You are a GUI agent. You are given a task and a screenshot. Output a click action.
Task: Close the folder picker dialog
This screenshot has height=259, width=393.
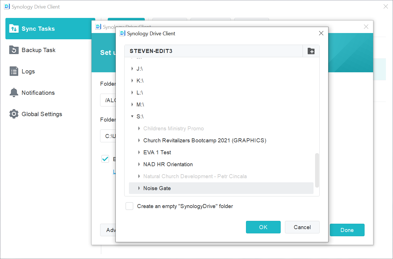pos(321,33)
